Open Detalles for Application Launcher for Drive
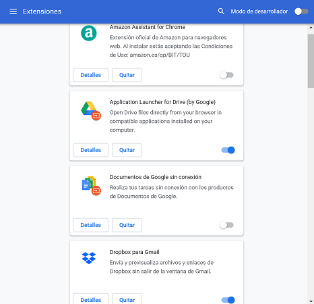 (91, 150)
